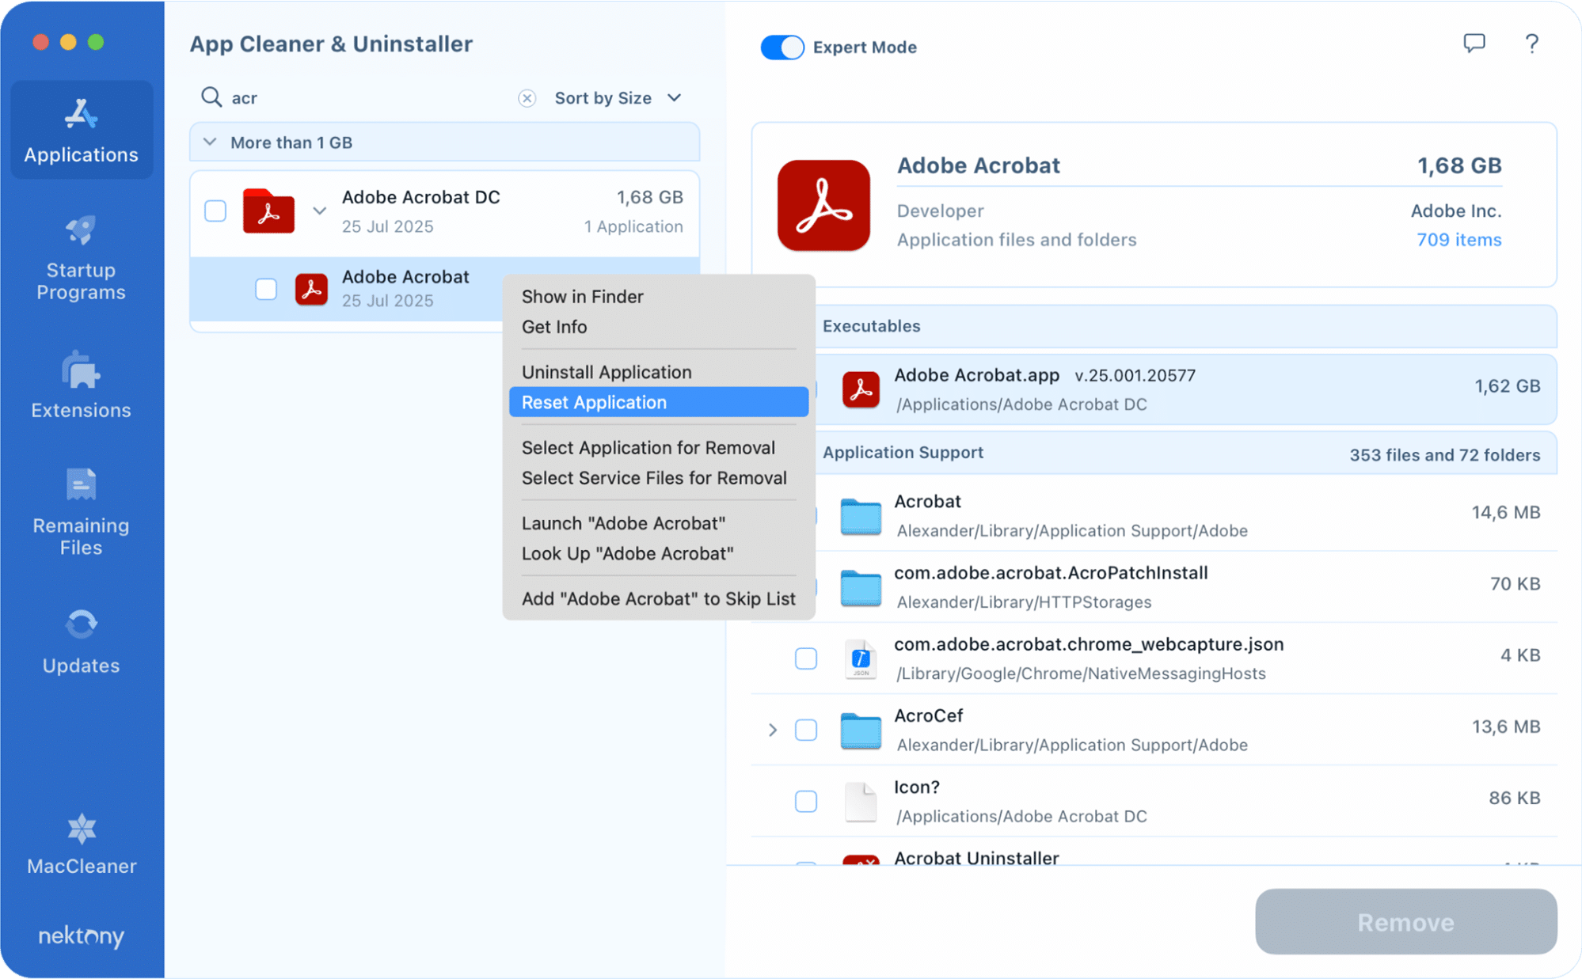Turn off the Expert Mode toggle

tap(781, 47)
